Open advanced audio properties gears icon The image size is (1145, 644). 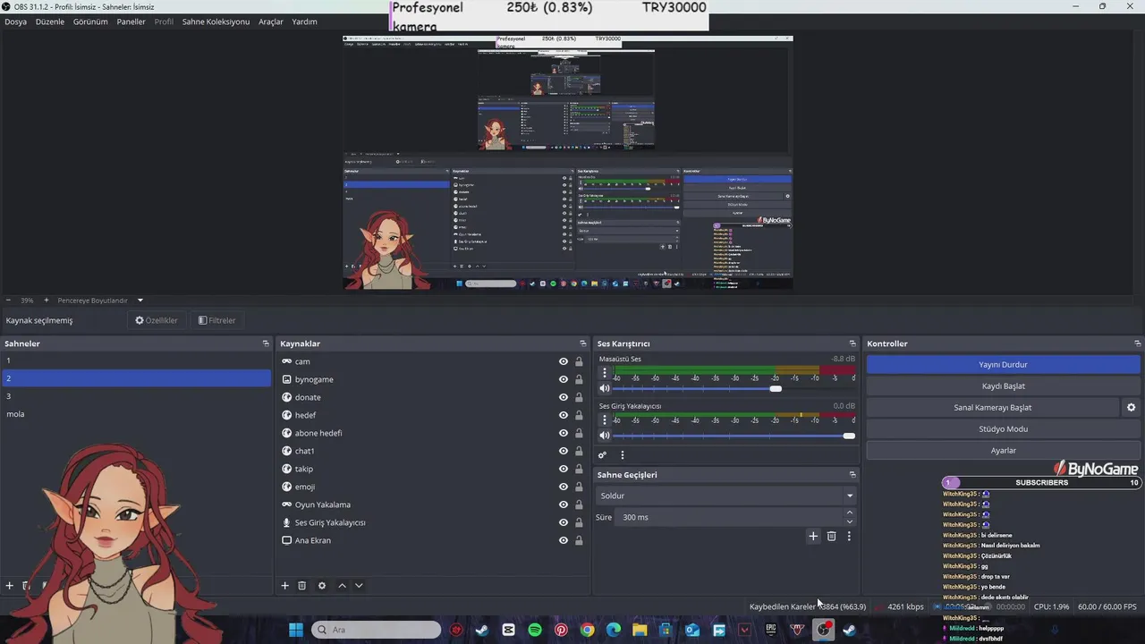603,455
